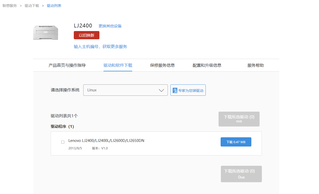The image size is (319, 194).
Task: Click the 驱动程序（1）section heading
Action: [62, 127]
